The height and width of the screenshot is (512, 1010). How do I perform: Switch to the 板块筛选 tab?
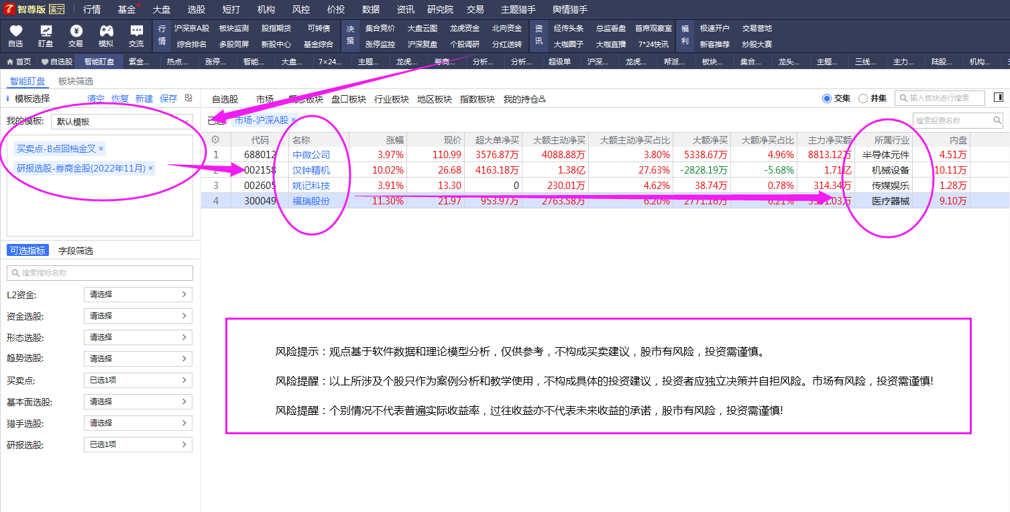pos(76,81)
